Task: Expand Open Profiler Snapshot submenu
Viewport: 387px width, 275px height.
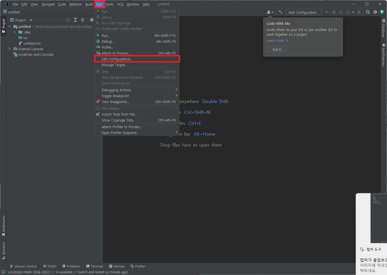Action: 176,132
